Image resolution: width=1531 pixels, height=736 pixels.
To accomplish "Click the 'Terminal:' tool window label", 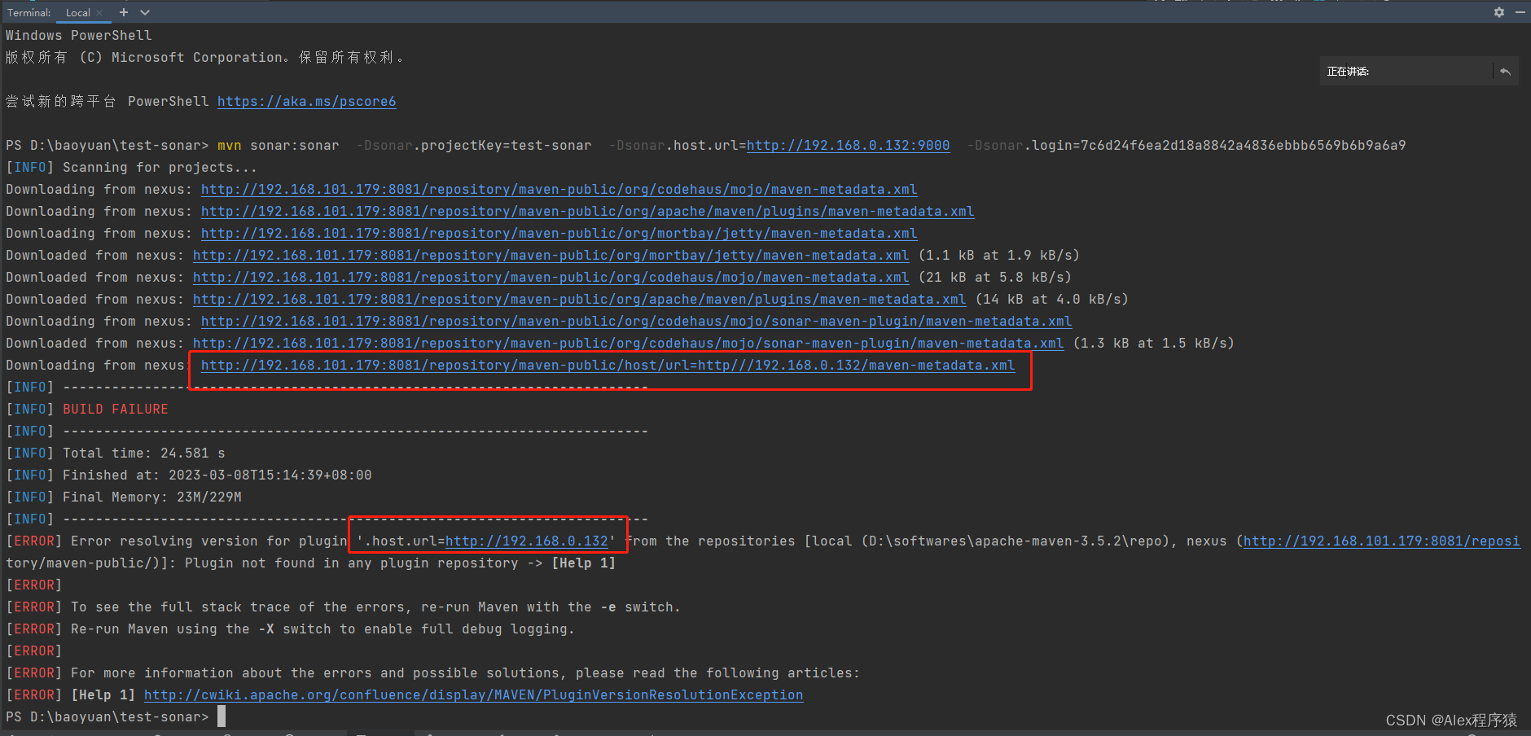I will [x=29, y=13].
